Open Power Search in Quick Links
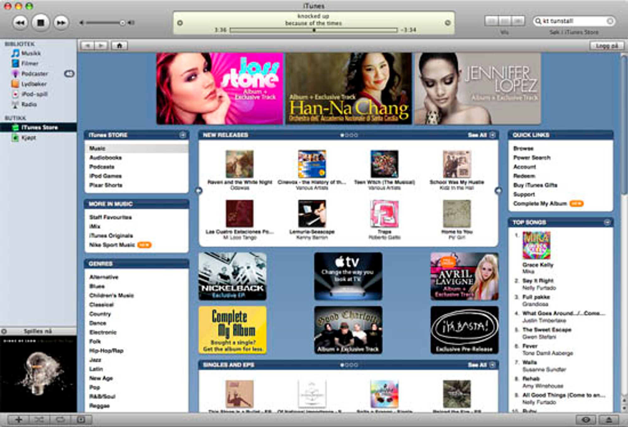Screen dimensions: 628x427 pos(532,158)
